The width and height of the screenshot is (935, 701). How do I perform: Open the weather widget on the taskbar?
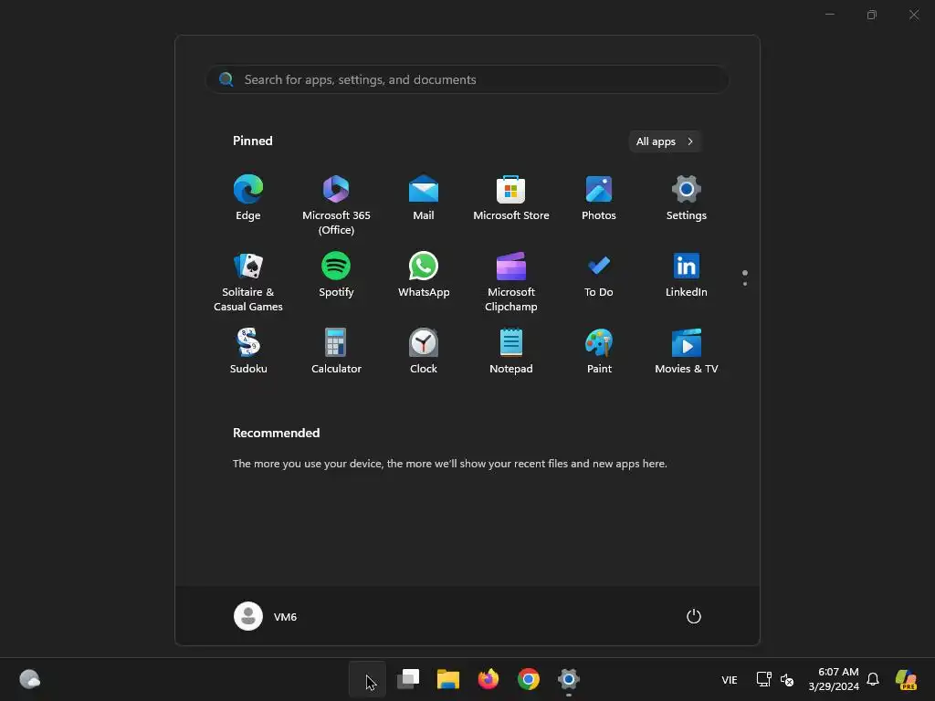29,679
